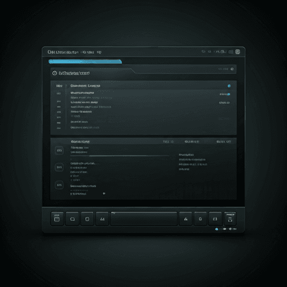Click inside the wide empty bar in the bottom toolbar
Image resolution: width=287 pixels, height=287 pixels.
(144, 219)
